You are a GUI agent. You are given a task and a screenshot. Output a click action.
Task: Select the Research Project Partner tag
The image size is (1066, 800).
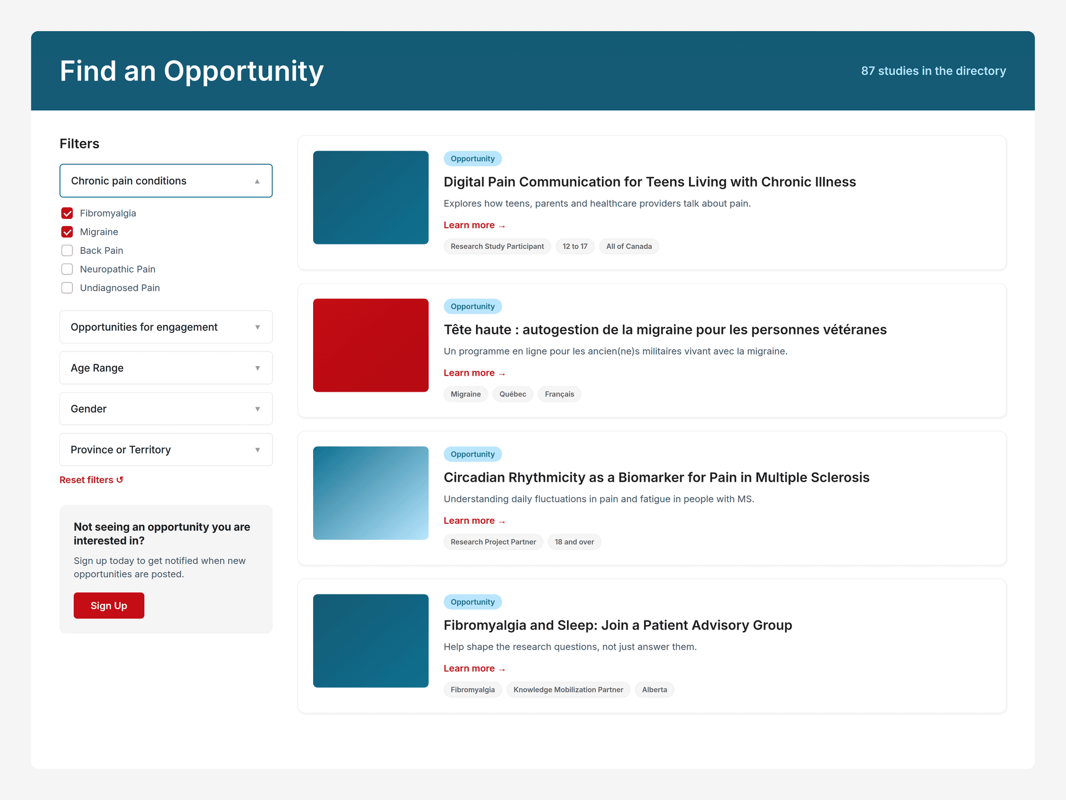(494, 542)
